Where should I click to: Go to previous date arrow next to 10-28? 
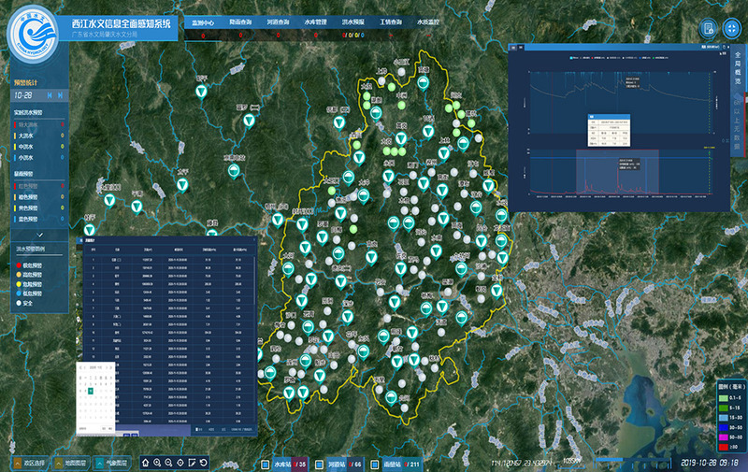pos(50,95)
